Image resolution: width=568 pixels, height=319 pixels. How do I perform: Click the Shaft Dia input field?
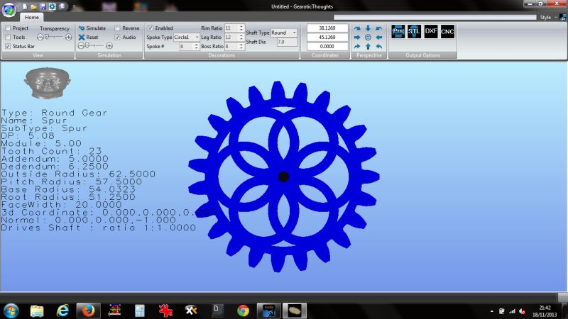pyautogui.click(x=287, y=42)
